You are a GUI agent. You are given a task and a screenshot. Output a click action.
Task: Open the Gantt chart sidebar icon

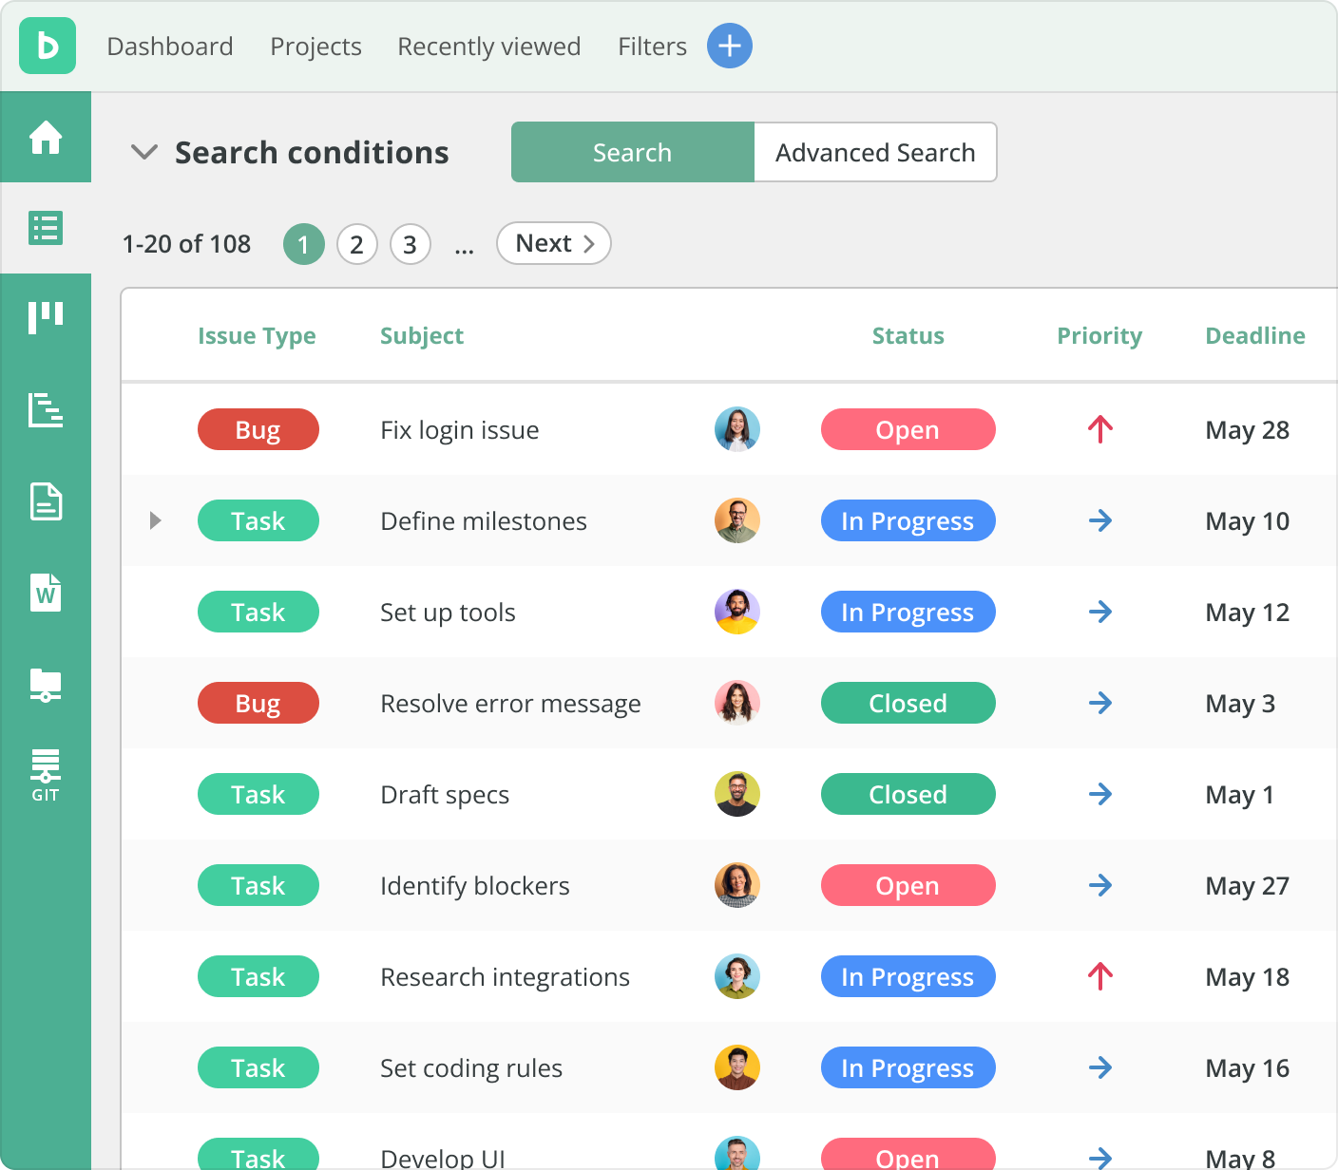click(x=46, y=410)
